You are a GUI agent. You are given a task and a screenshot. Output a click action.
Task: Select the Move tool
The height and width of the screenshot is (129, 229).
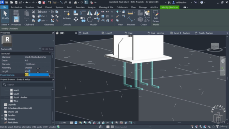pyautogui.click(x=76, y=19)
